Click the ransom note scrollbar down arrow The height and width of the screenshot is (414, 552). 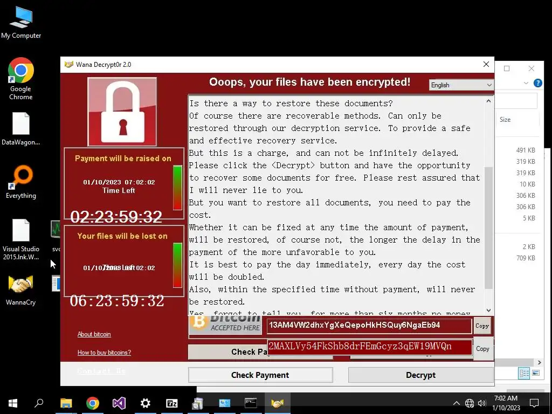(488, 310)
